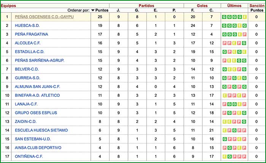Image resolution: width=266 pixels, height=163 pixels.
Task: Click the red P result icon for Estadilla-C.D.
Action: coord(229,52)
